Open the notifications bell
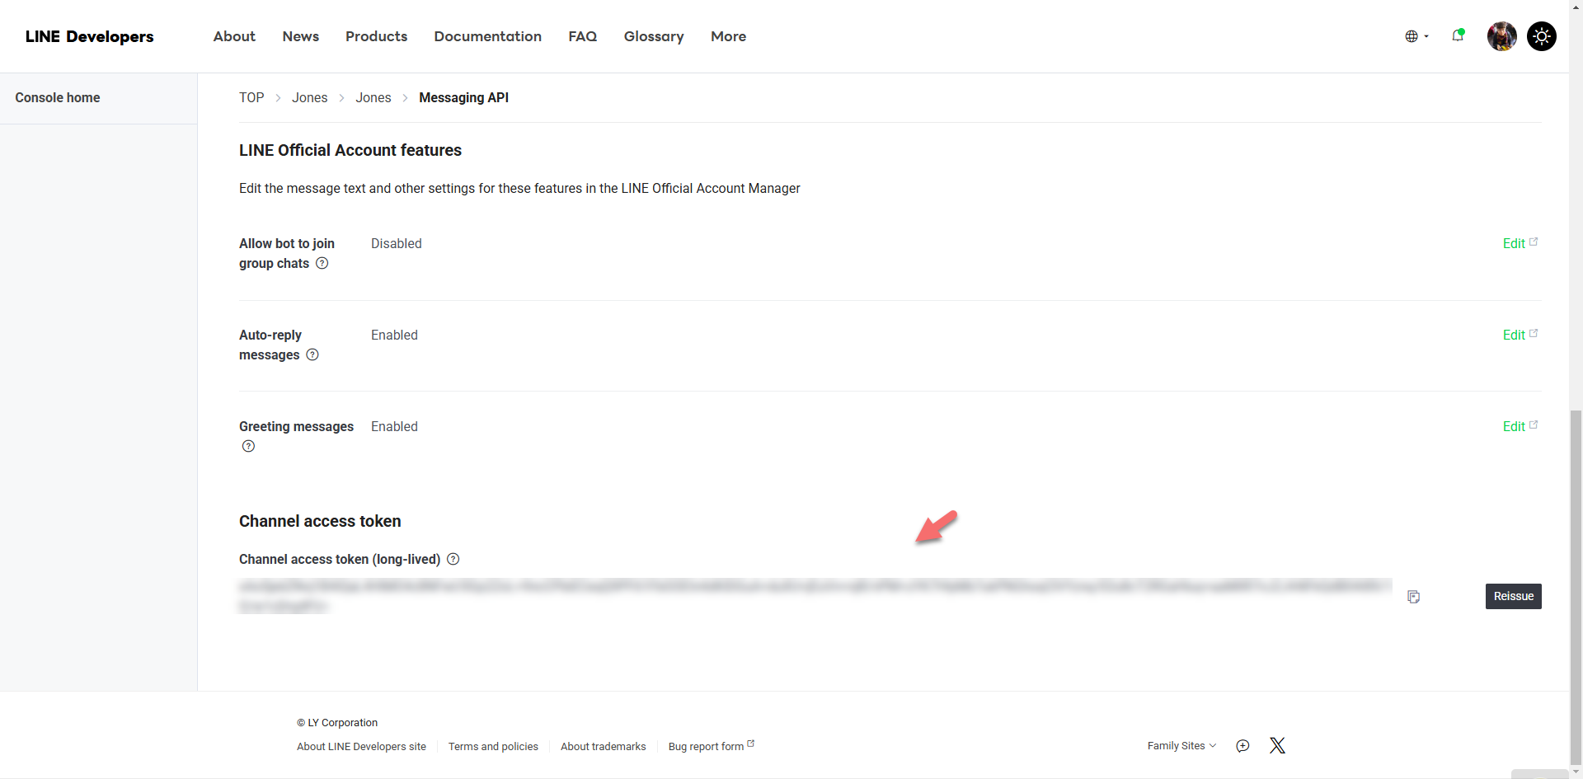Viewport: 1583px width, 779px height. pos(1458,35)
